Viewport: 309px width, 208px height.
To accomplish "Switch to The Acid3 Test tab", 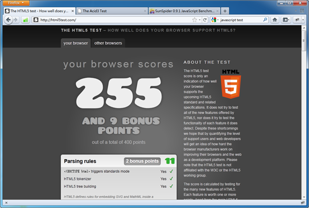I will point(110,11).
